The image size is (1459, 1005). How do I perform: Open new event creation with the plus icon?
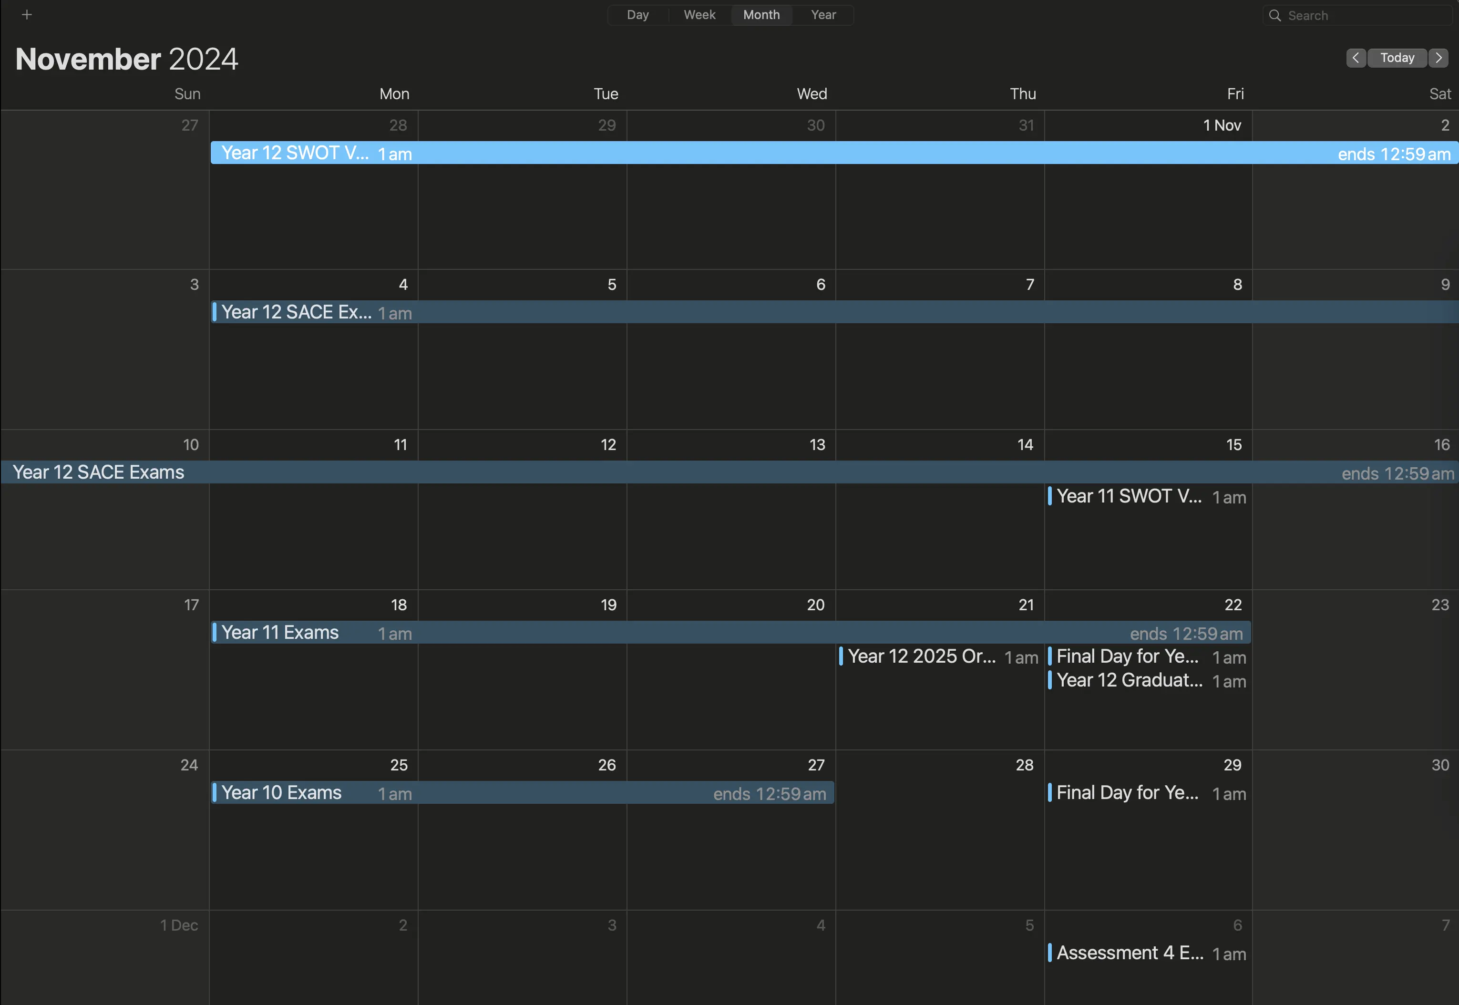point(27,14)
